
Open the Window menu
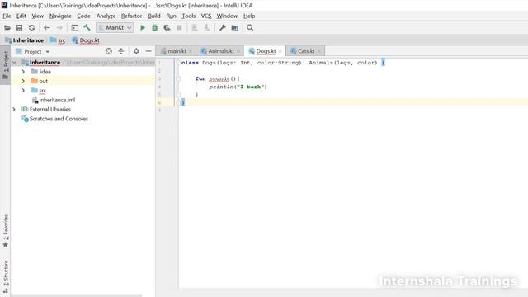[227, 16]
